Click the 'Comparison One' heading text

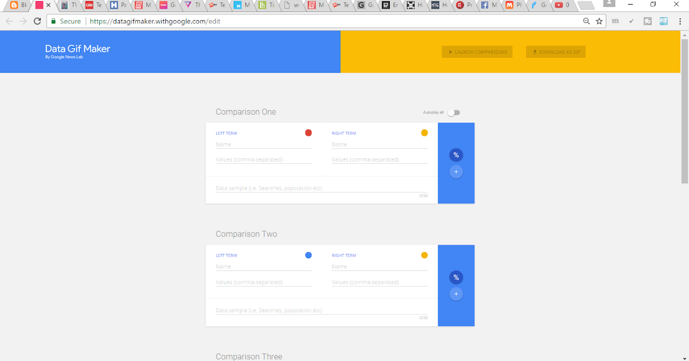[246, 112]
